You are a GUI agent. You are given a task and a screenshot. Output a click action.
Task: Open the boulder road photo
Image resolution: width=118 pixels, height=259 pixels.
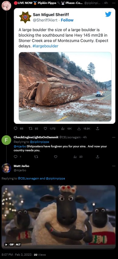pyautogui.click(x=65, y=87)
